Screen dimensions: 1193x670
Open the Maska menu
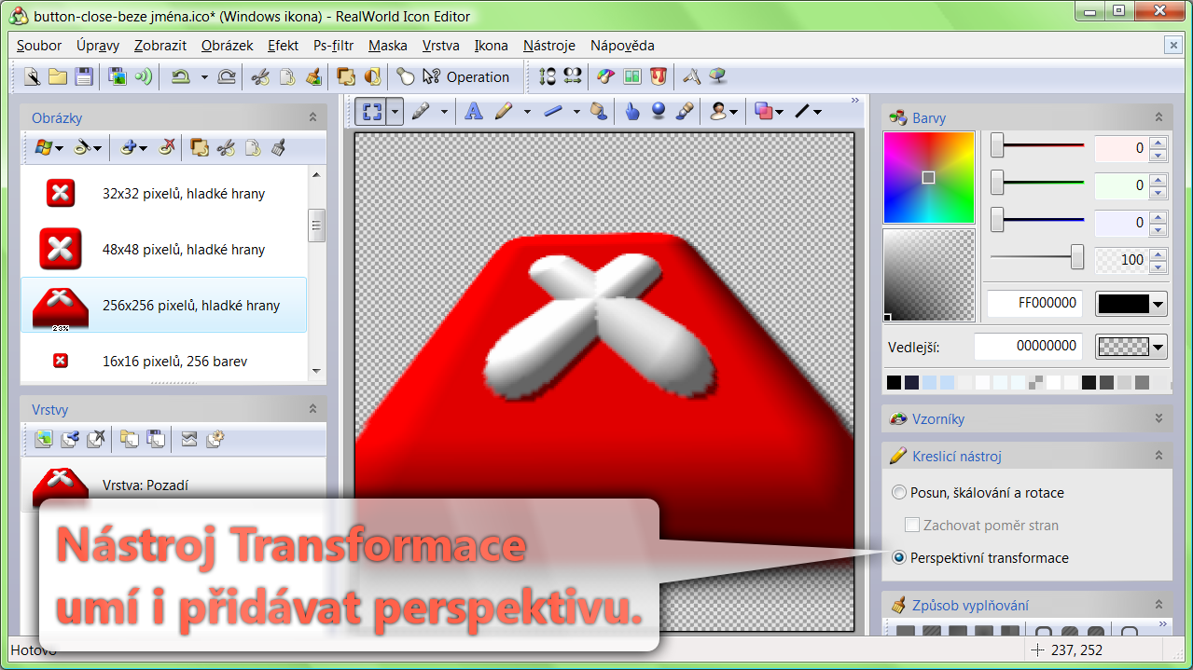(x=387, y=46)
